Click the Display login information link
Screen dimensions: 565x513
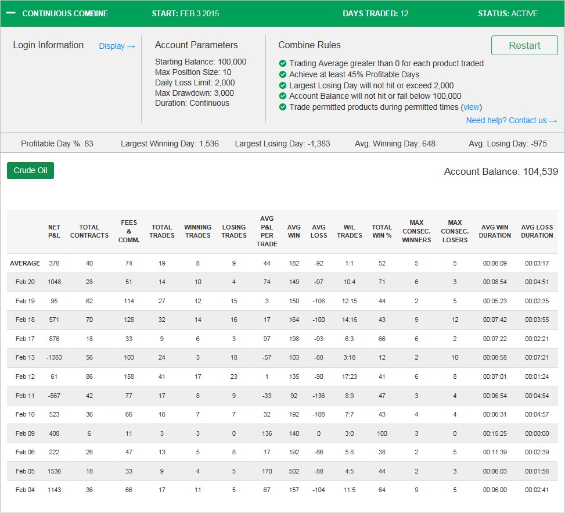tap(117, 46)
